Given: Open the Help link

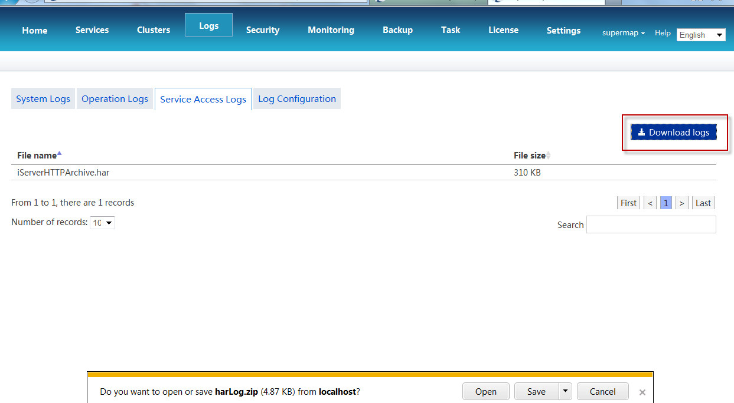Looking at the screenshot, I should pyautogui.click(x=663, y=33).
